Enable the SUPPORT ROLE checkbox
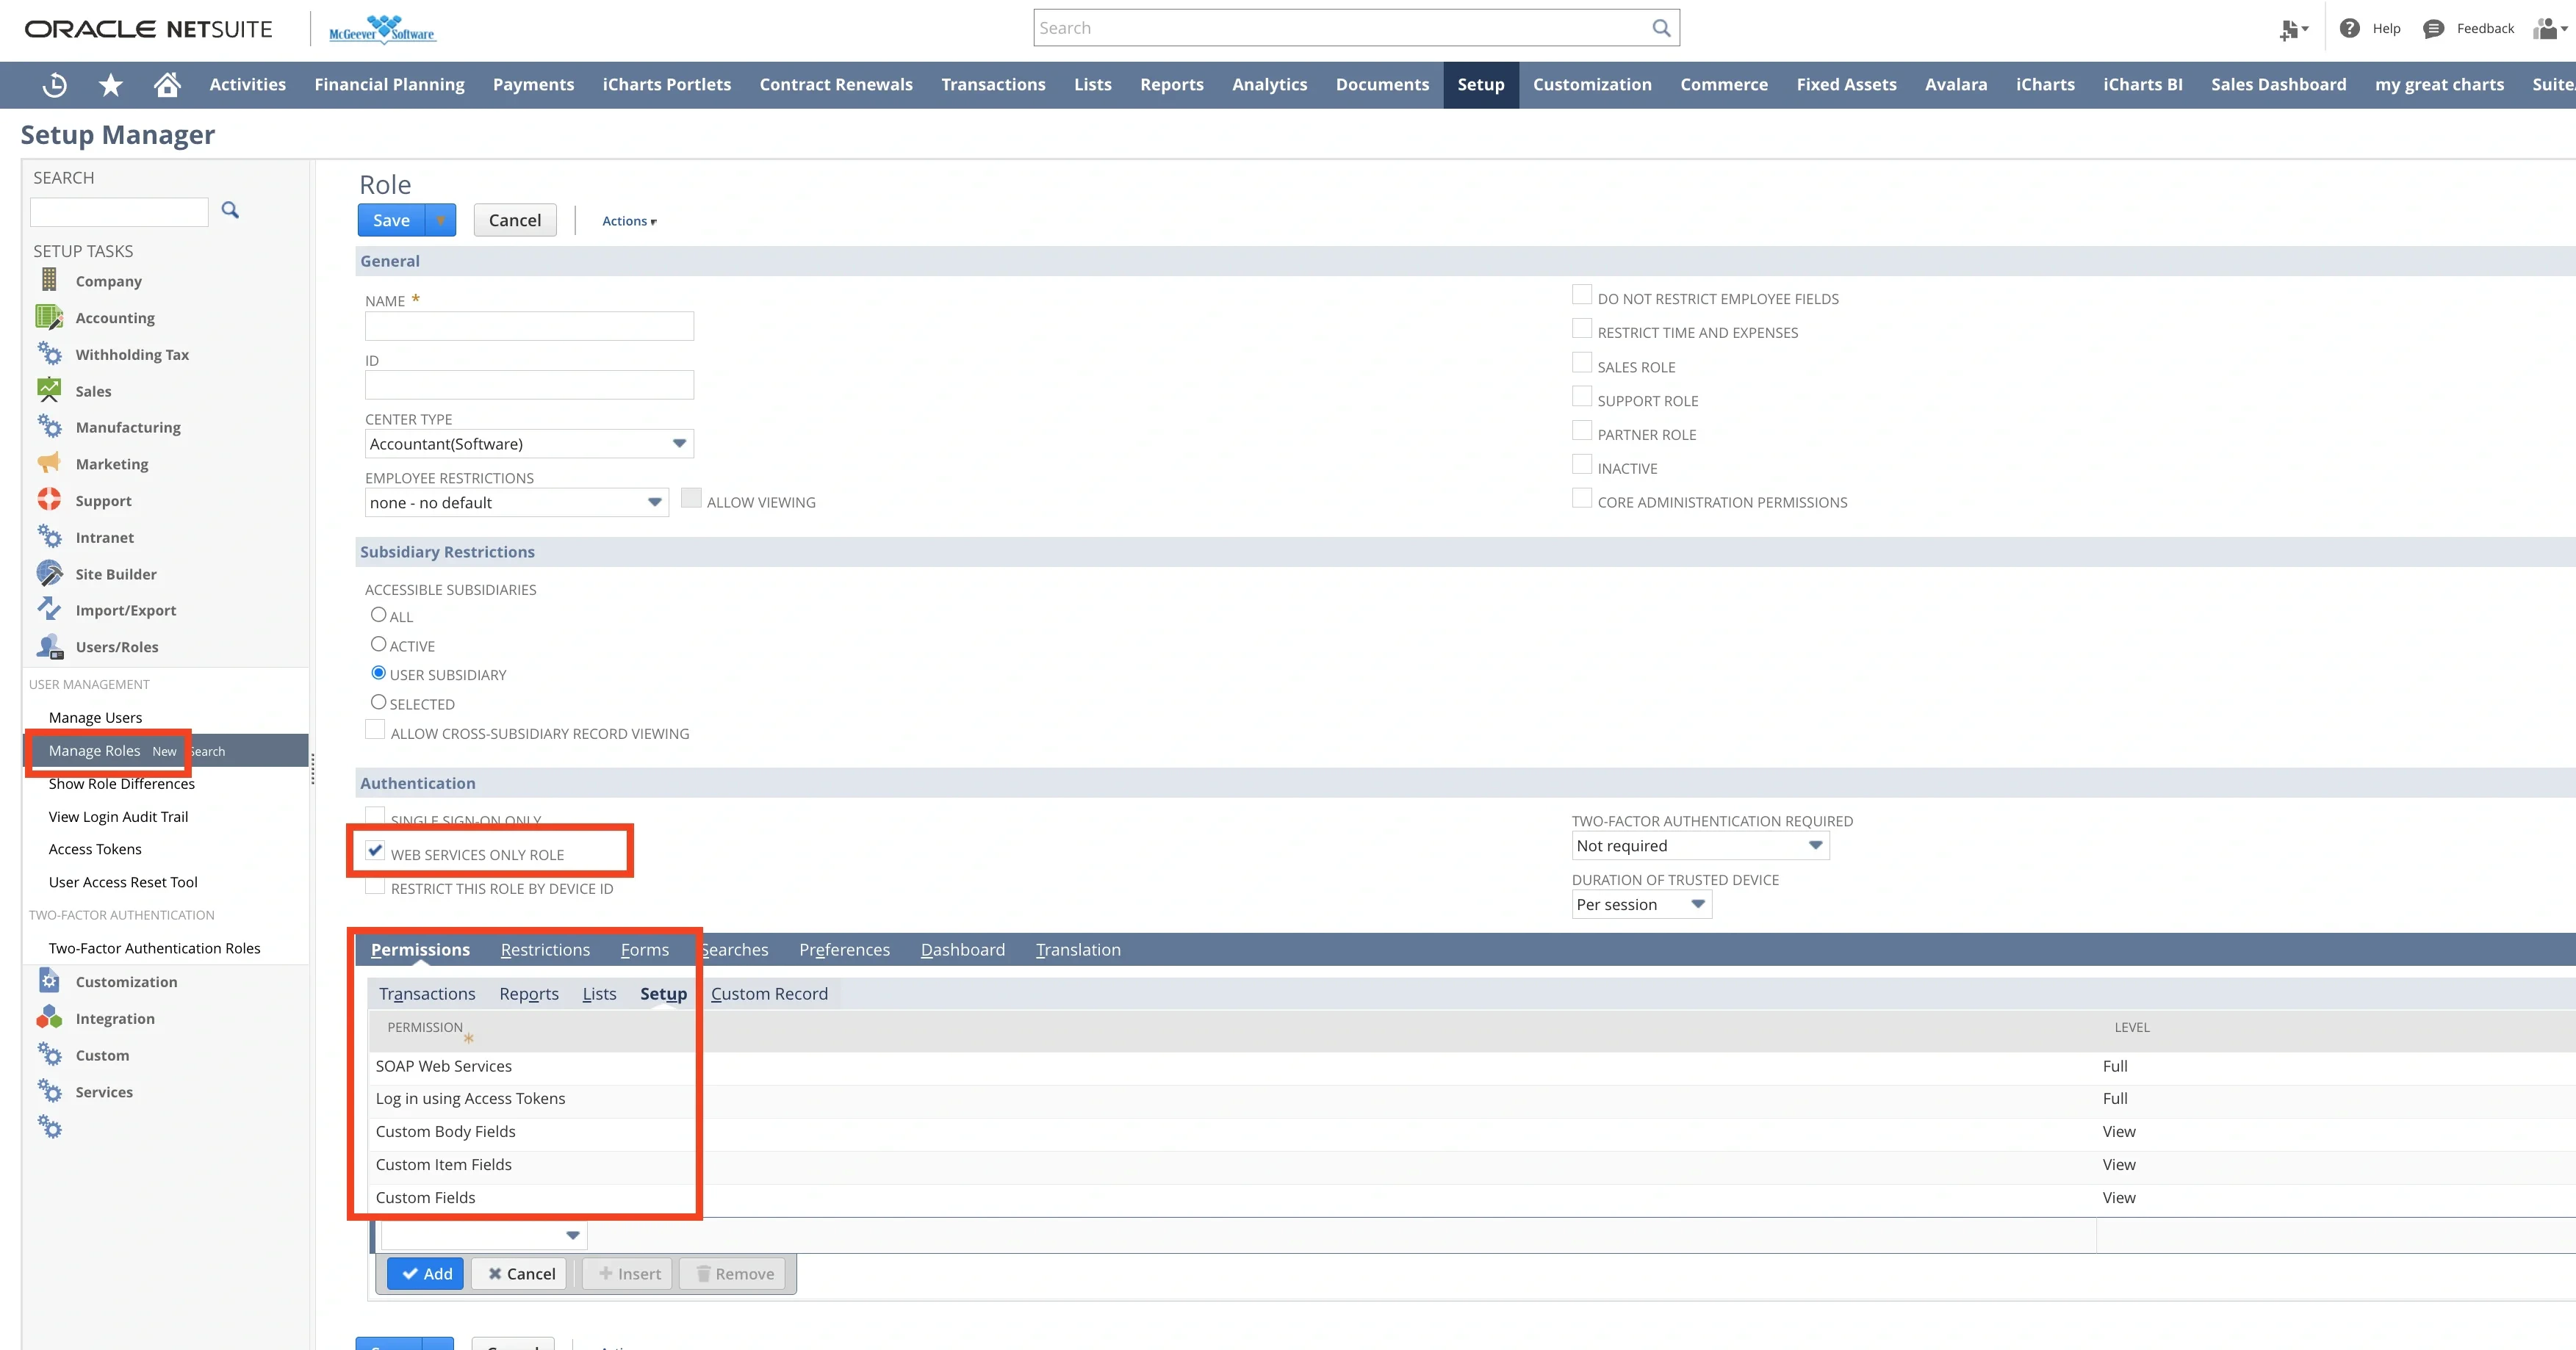This screenshot has width=2576, height=1350. coord(1582,396)
